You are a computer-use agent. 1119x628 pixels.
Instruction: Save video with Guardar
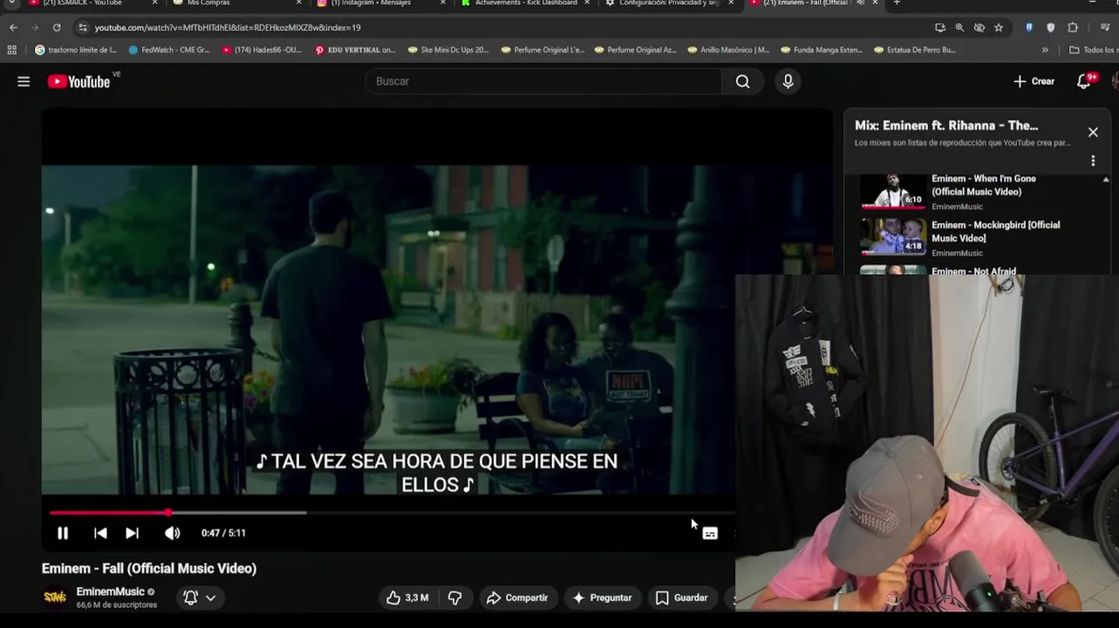click(681, 597)
